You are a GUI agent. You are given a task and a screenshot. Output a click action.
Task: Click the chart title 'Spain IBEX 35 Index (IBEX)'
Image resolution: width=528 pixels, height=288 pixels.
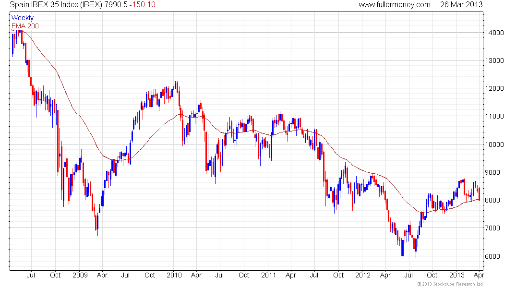tap(56, 5)
